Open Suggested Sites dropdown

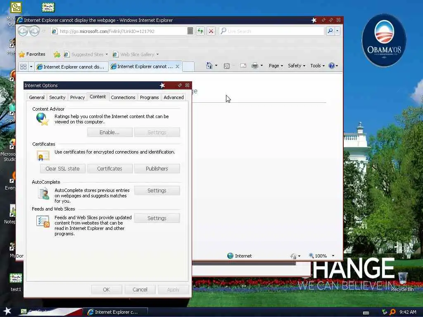[x=86, y=54]
